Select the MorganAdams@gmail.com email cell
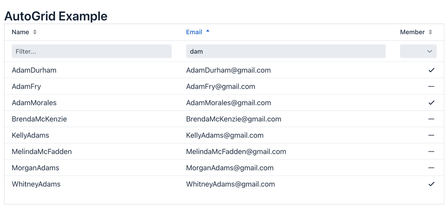448x209 pixels. (230, 168)
